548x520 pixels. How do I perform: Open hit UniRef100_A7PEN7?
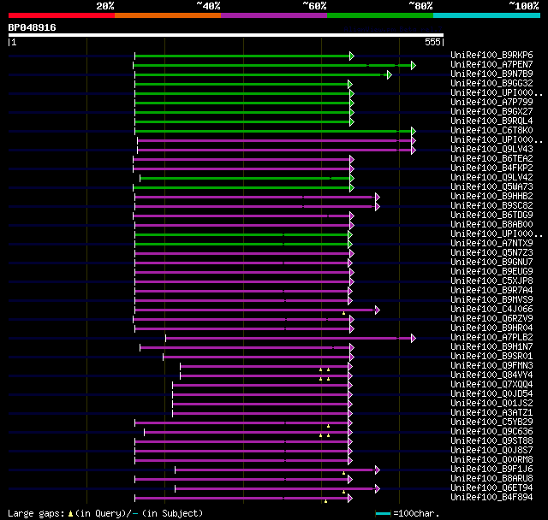click(491, 64)
